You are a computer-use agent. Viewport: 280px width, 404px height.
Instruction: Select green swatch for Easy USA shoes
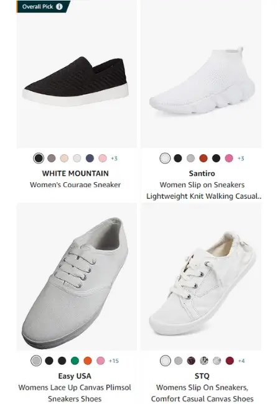[x=75, y=360]
